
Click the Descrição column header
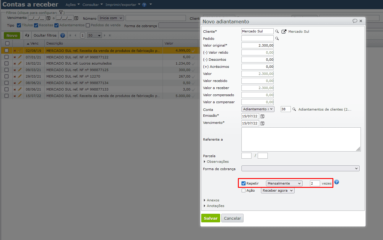pos(103,43)
